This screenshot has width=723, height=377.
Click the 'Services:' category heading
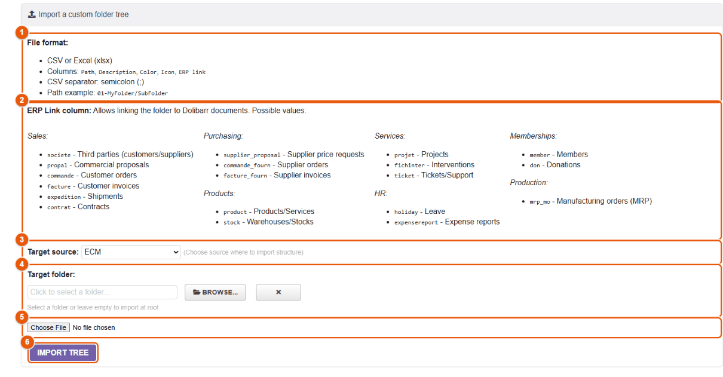tap(390, 136)
